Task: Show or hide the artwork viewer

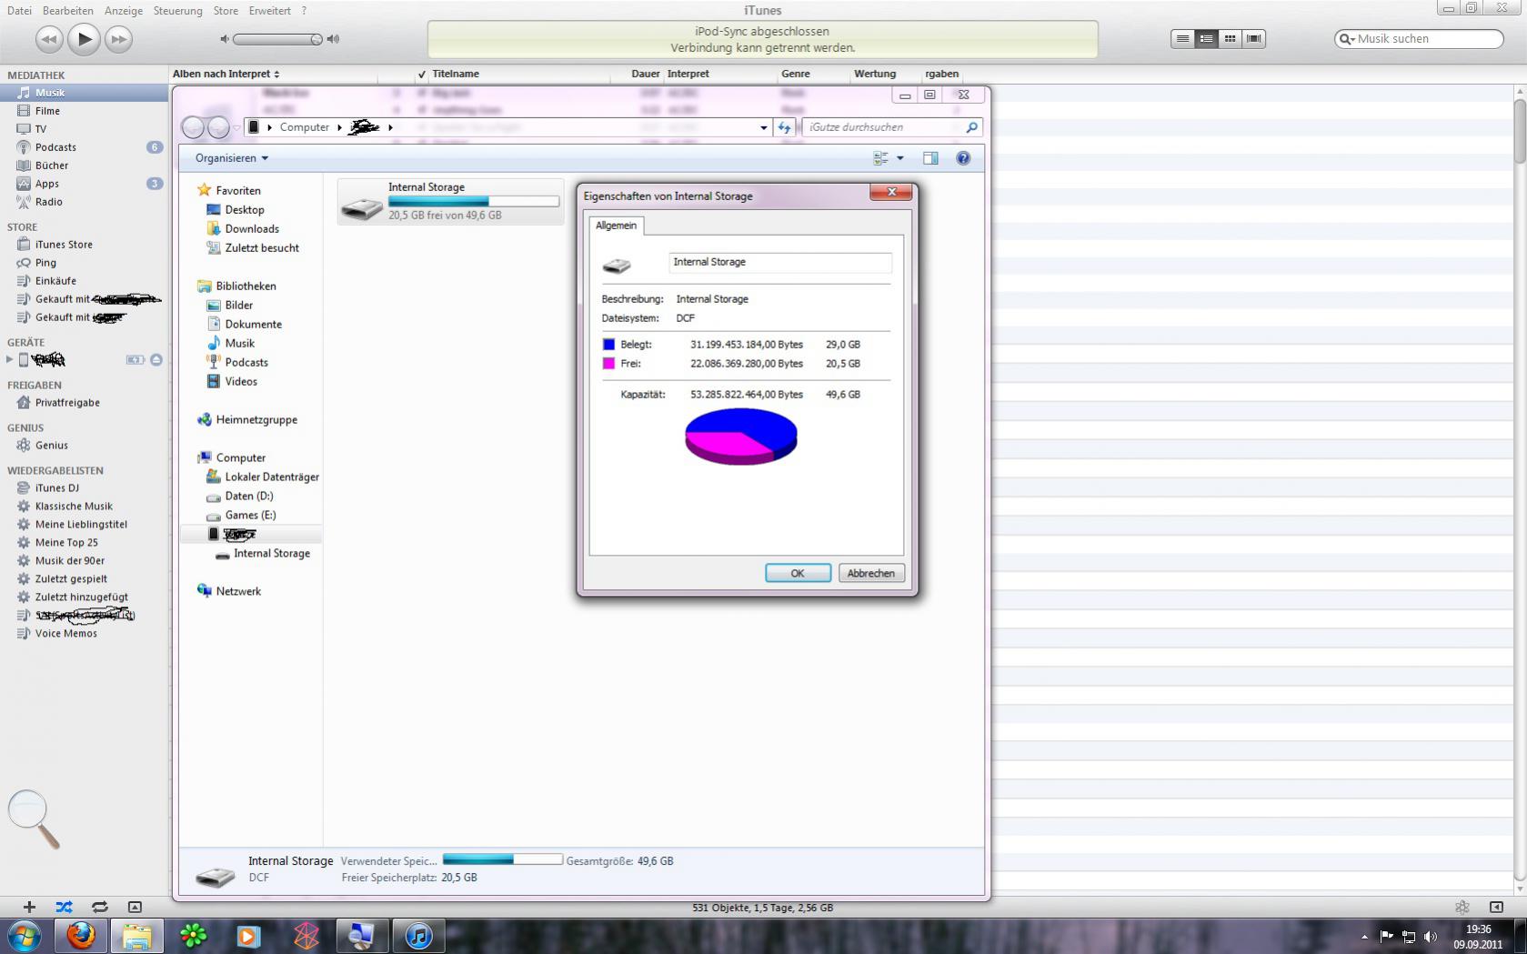Action: click(x=135, y=907)
